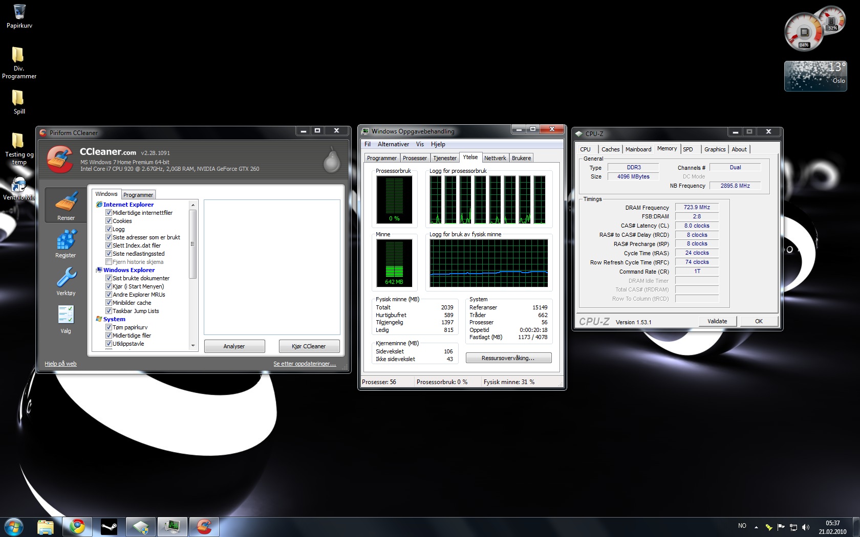Open the Renser section in CCleaner
This screenshot has width=860, height=537.
coord(66,205)
